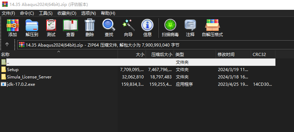Open the 选项(N) menu
The image size is (294, 132).
click(x=89, y=13)
